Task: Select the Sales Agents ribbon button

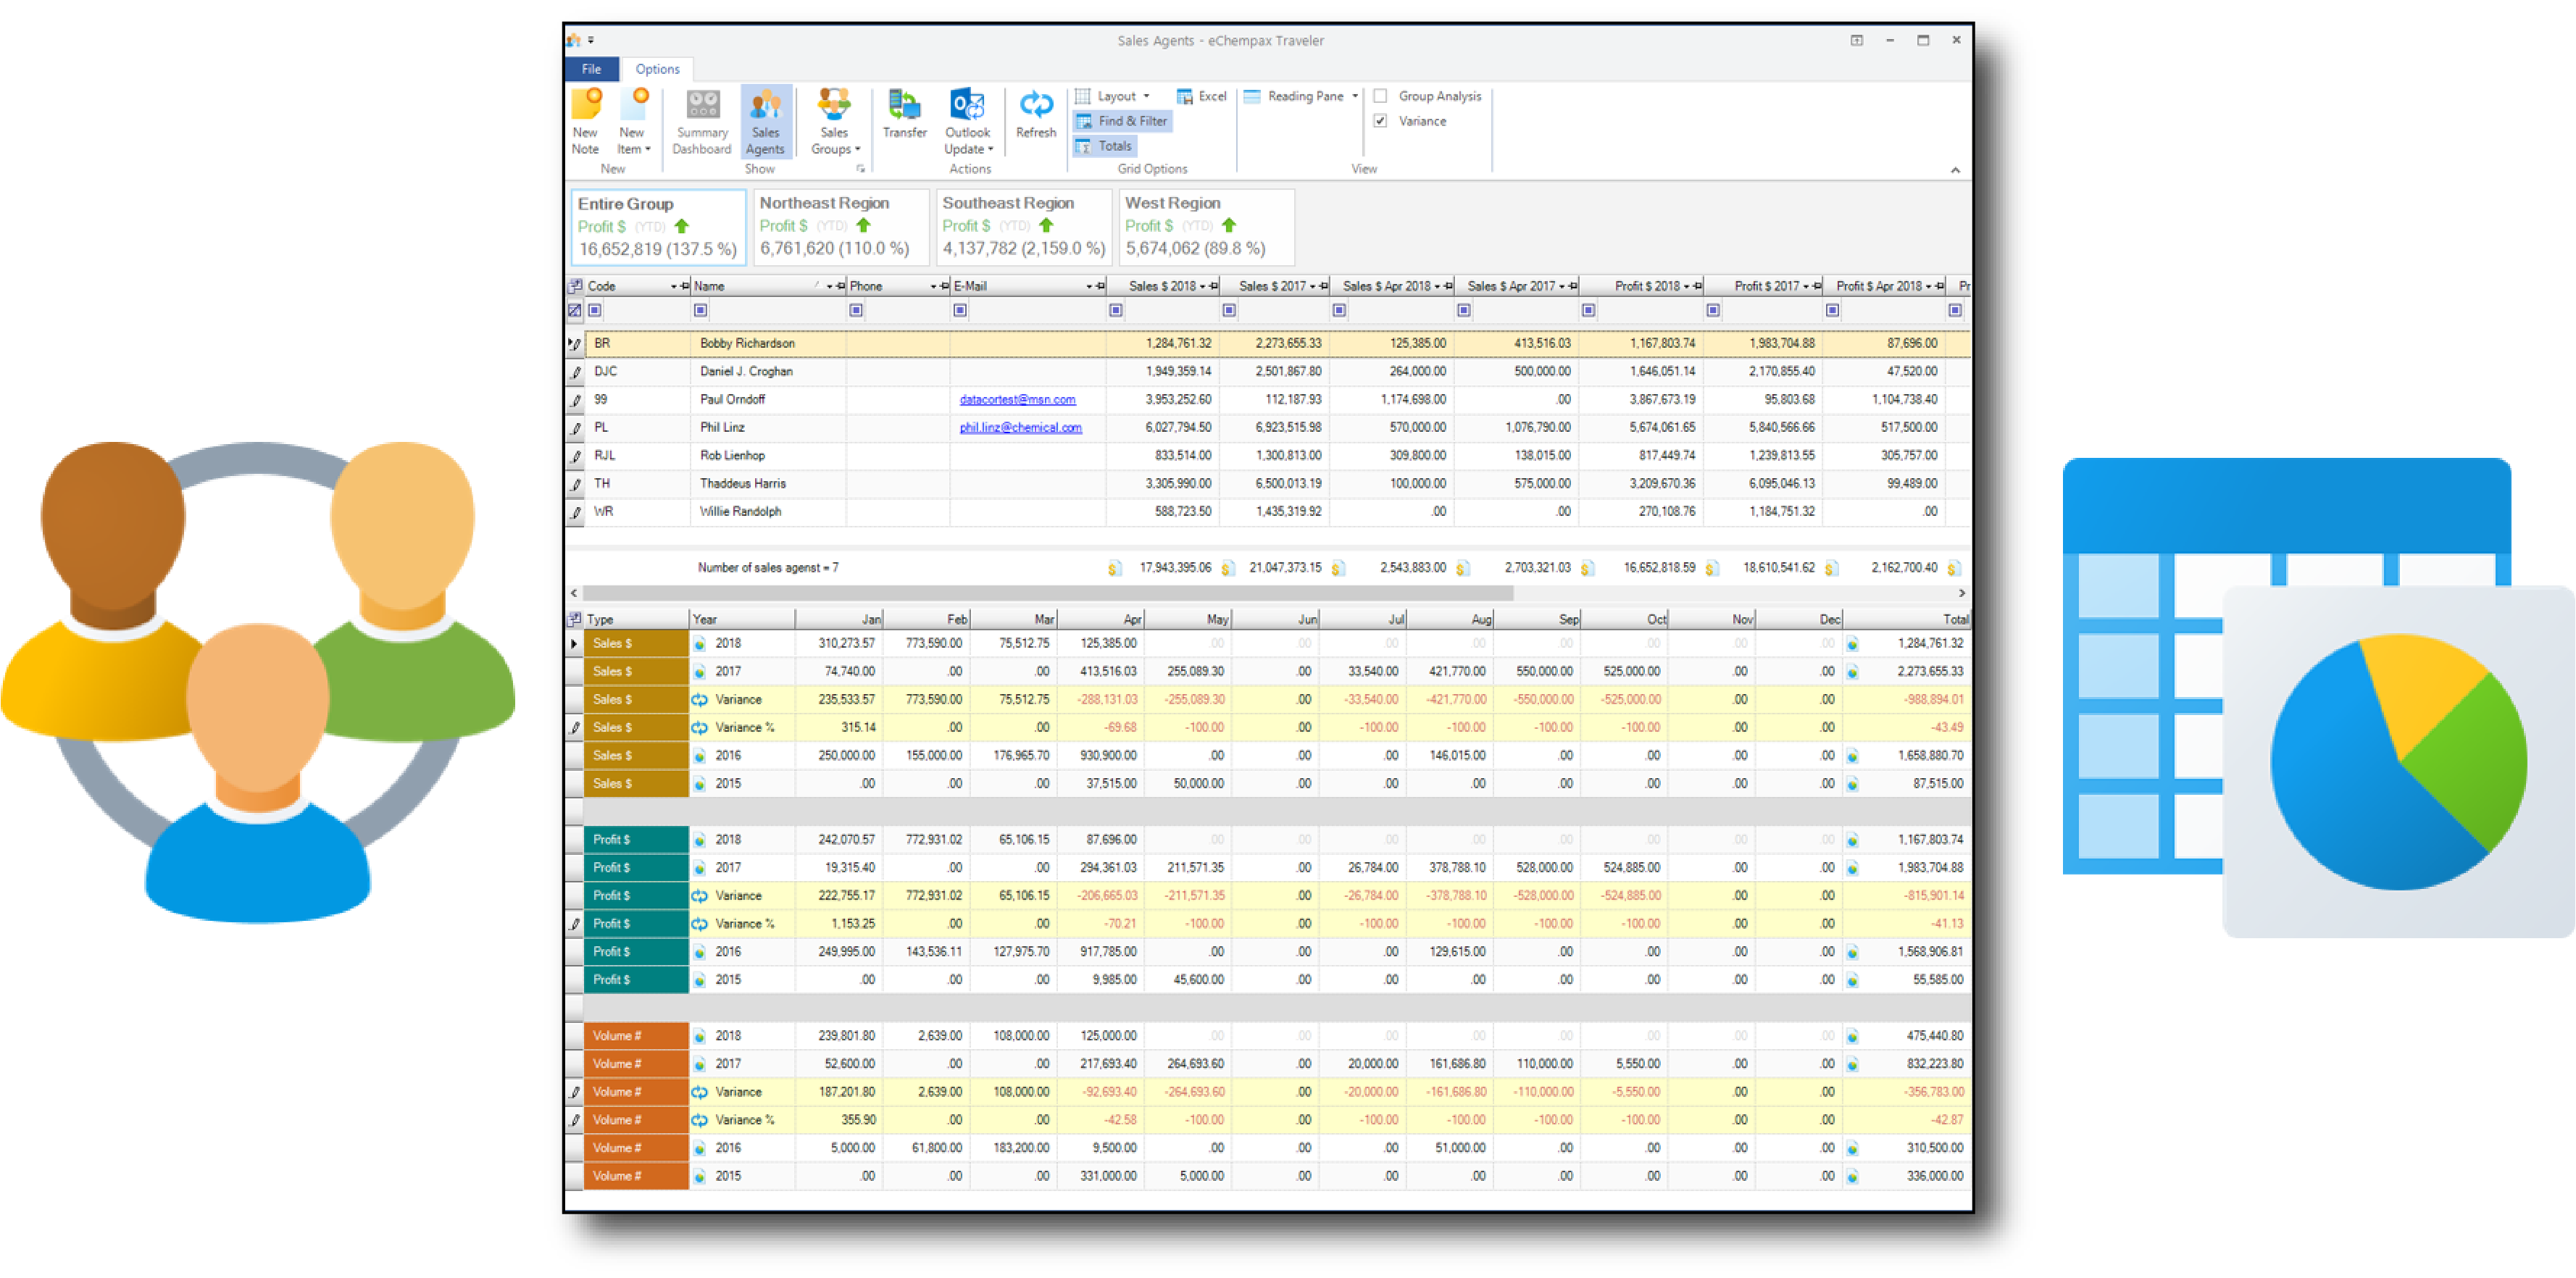Action: [x=765, y=122]
